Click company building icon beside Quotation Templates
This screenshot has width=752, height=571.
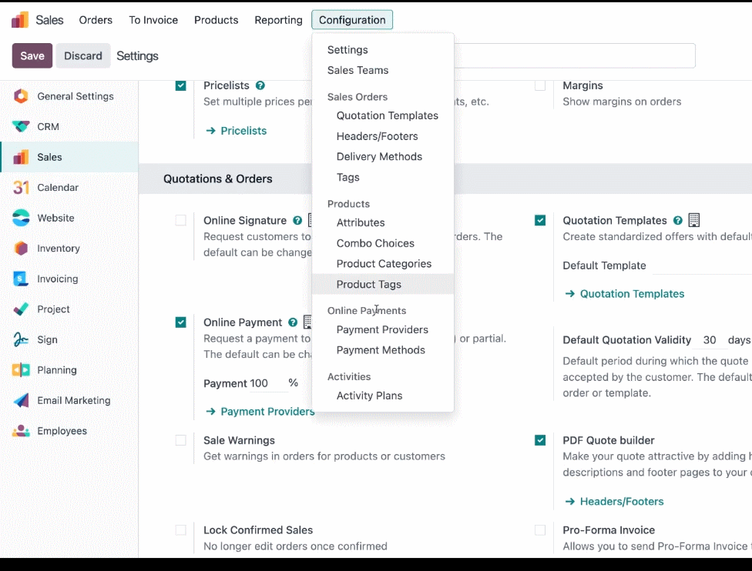(x=694, y=220)
